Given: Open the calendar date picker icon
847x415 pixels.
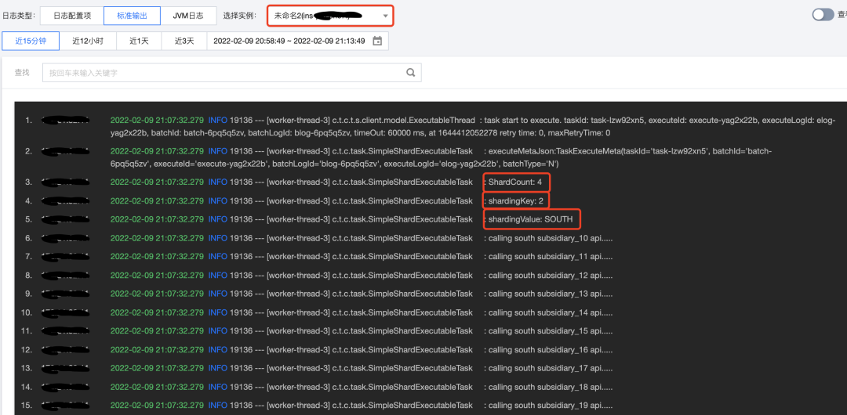Looking at the screenshot, I should click(377, 41).
